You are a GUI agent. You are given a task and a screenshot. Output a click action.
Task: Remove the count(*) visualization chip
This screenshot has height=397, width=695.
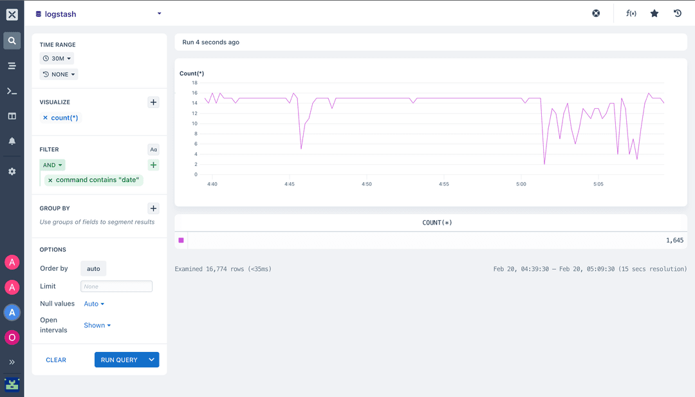coord(45,117)
